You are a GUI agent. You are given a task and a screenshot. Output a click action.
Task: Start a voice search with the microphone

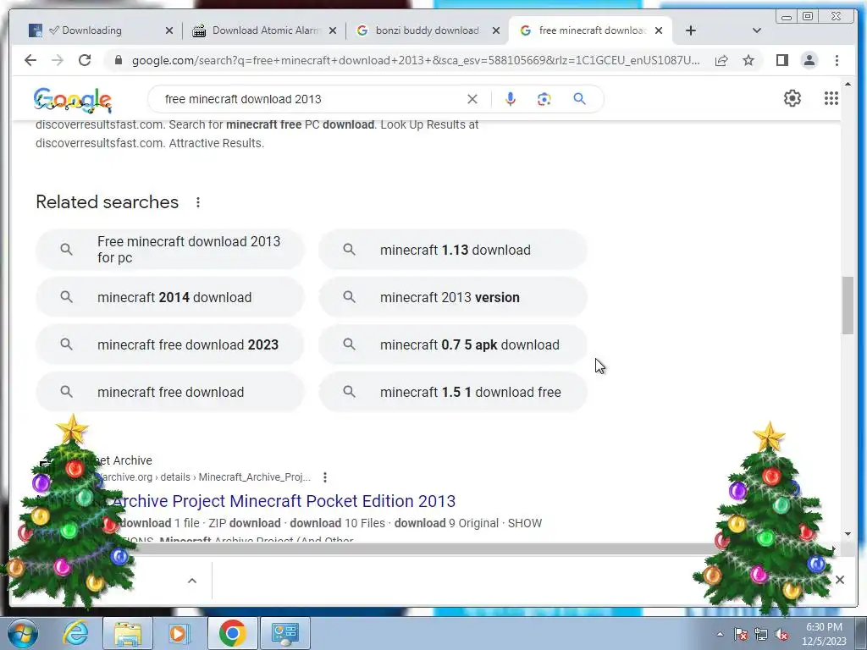point(511,99)
